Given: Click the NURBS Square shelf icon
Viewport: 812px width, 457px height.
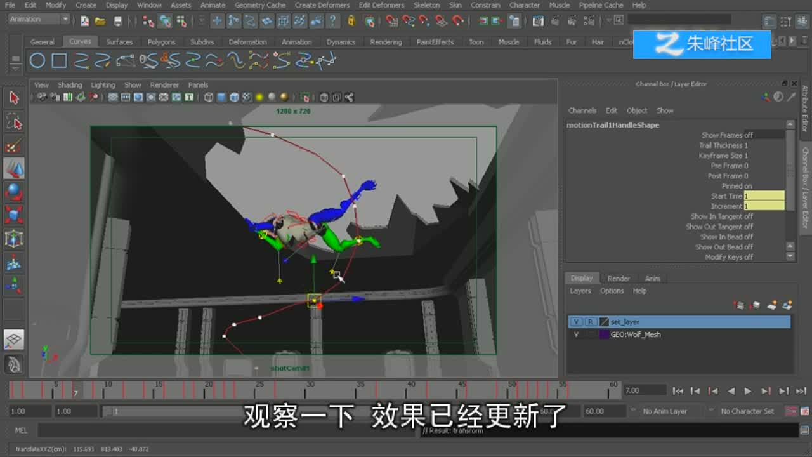Looking at the screenshot, I should [60, 61].
